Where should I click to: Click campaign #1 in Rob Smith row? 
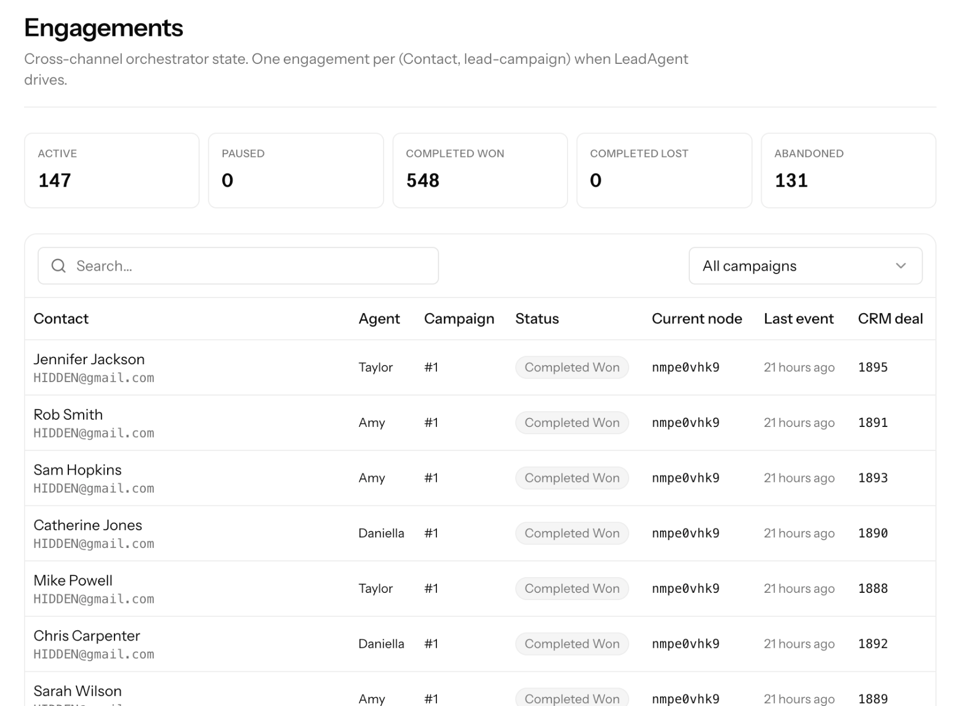pyautogui.click(x=431, y=422)
